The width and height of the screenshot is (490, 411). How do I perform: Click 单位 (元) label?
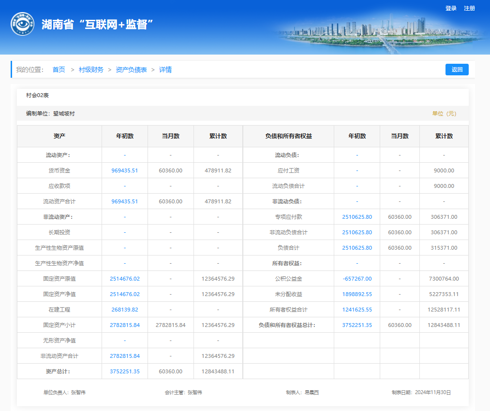click(444, 113)
